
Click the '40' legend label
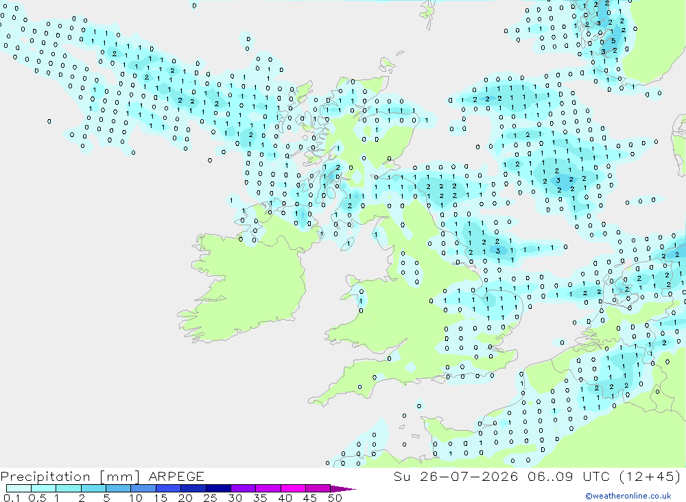285,498
